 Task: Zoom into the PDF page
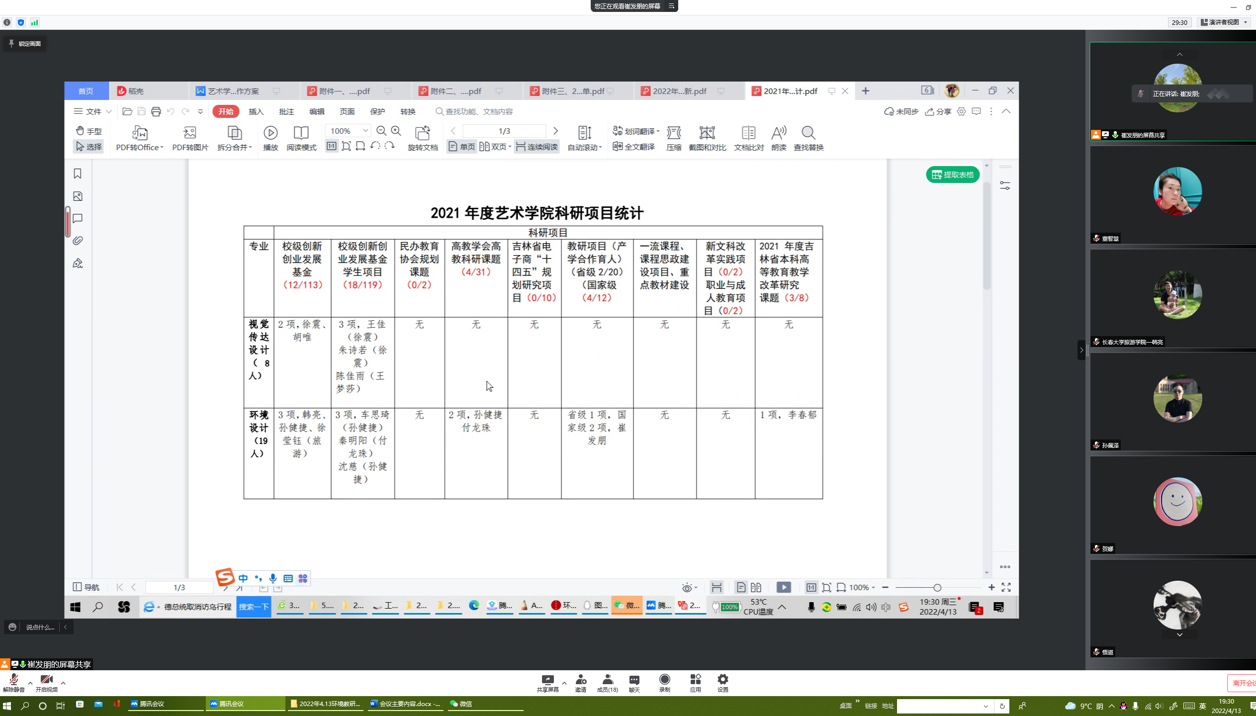[x=396, y=131]
